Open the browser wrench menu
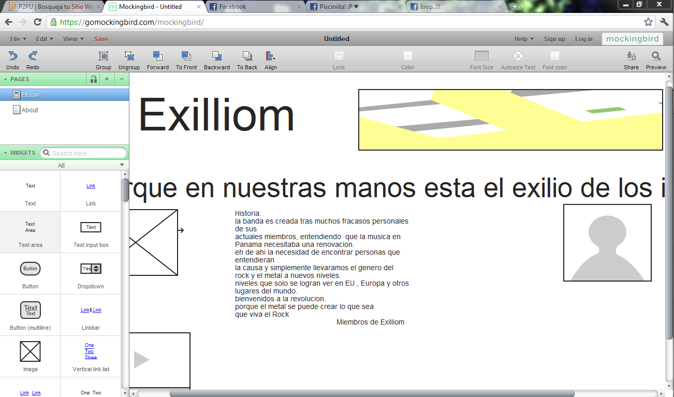Image resolution: width=674 pixels, height=397 pixels. (x=665, y=22)
